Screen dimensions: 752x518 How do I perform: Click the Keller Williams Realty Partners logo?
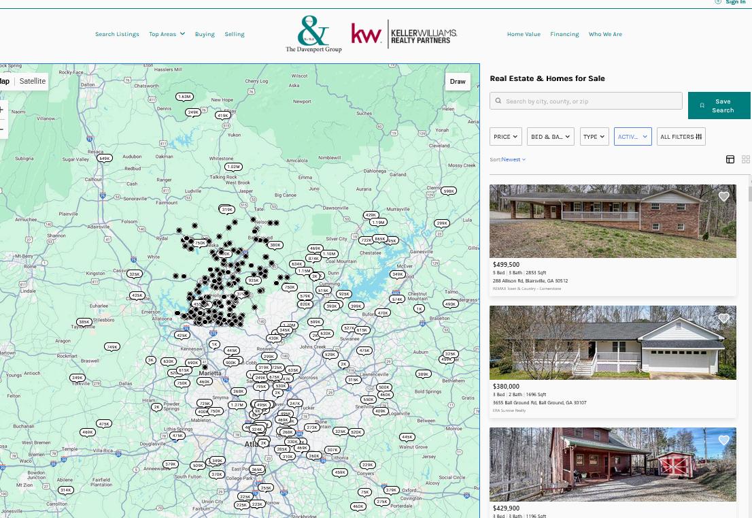(405, 33)
